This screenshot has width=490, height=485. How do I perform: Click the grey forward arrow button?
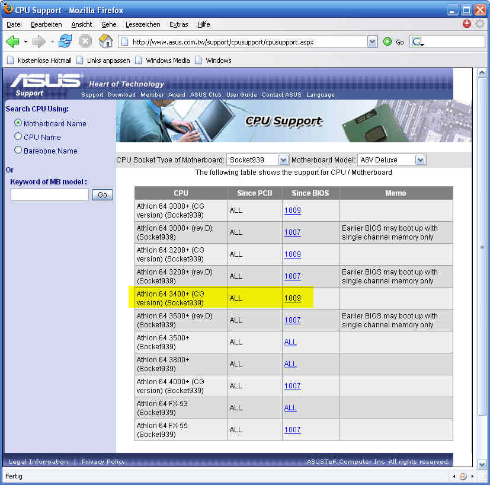pos(39,42)
